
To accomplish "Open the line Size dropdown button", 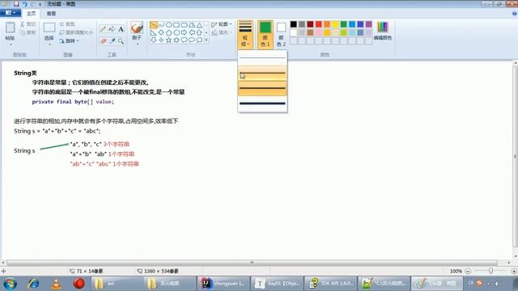I will (245, 34).
